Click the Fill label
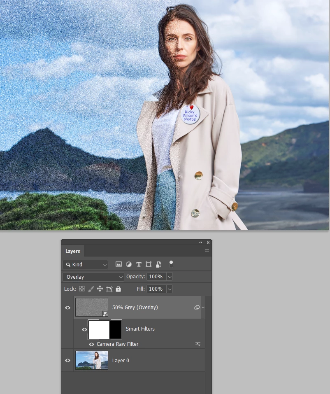The height and width of the screenshot is (394, 330). [141, 289]
